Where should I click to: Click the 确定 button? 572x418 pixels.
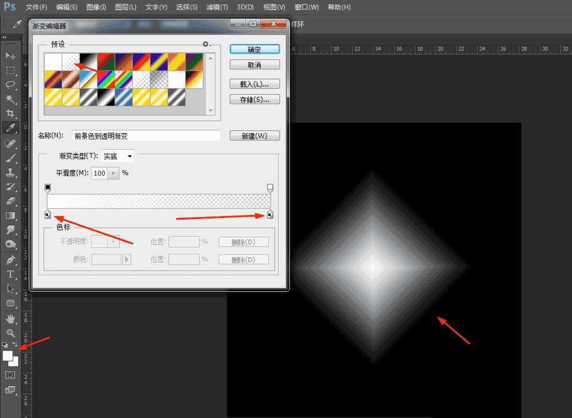(x=255, y=50)
